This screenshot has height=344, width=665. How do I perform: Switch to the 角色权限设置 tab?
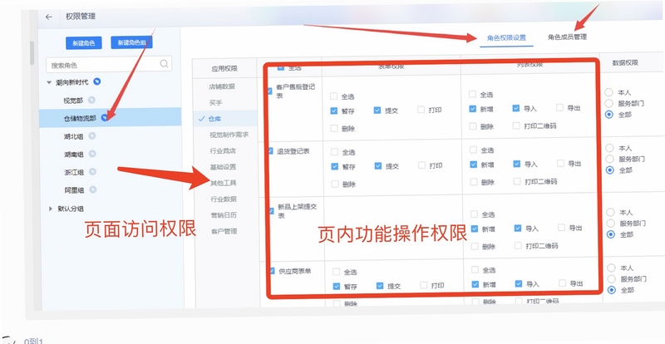coord(506,37)
